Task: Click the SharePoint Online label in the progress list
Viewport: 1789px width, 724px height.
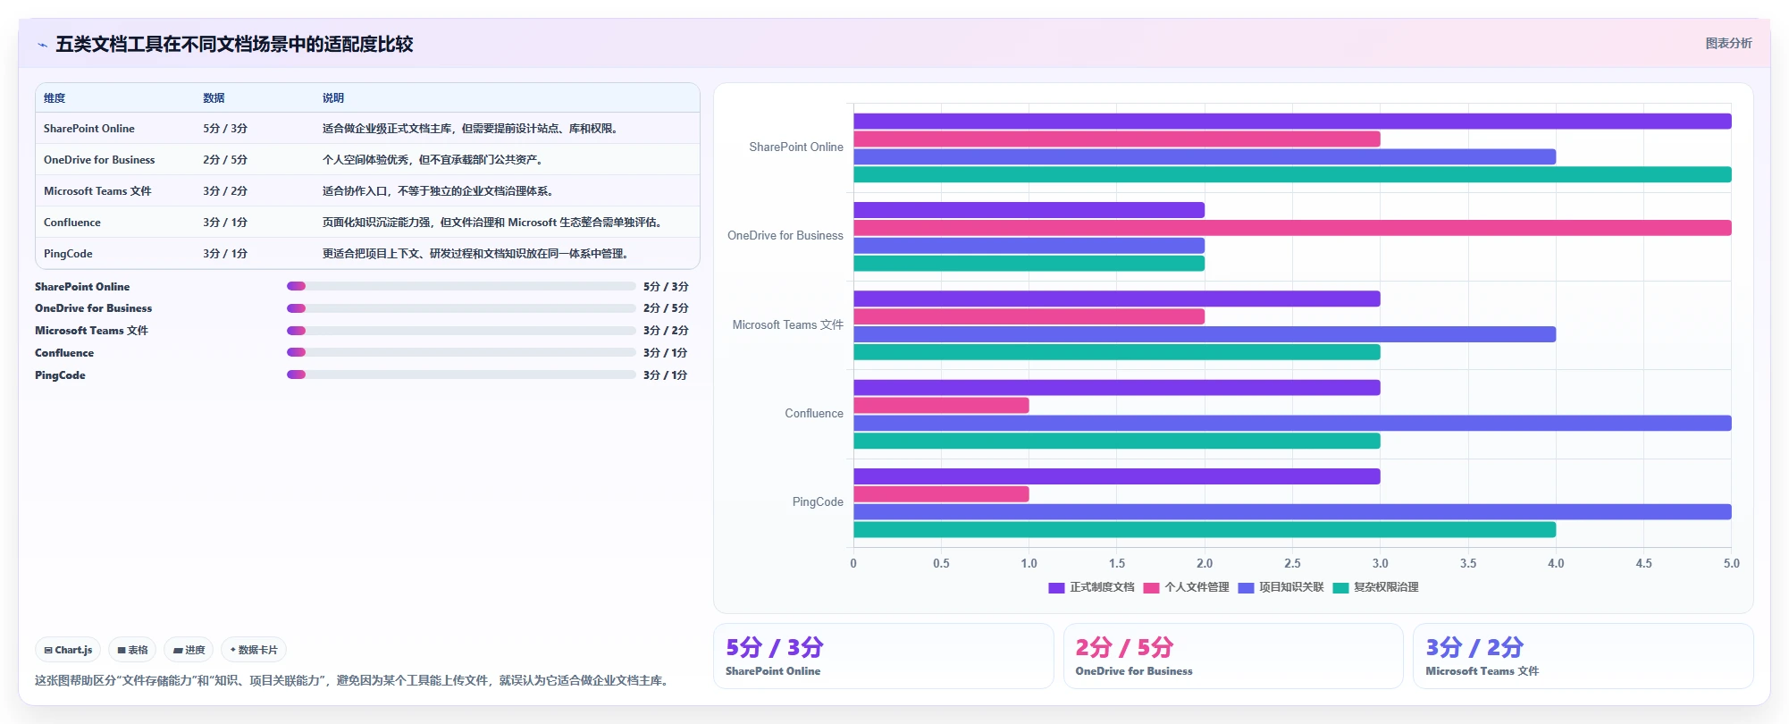Action: 82,287
